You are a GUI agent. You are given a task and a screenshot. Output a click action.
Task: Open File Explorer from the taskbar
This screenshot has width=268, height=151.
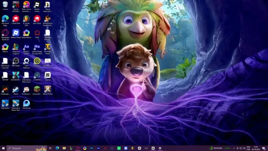64,148
